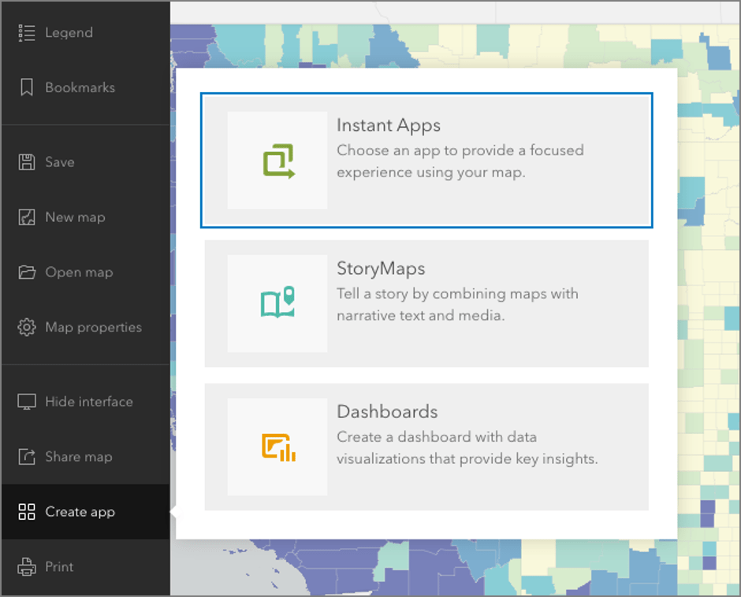Click the Instant Apps green icon
Viewport: 741px width, 597px height.
277,160
